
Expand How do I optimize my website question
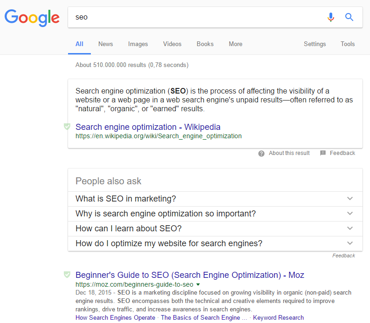[215, 243]
